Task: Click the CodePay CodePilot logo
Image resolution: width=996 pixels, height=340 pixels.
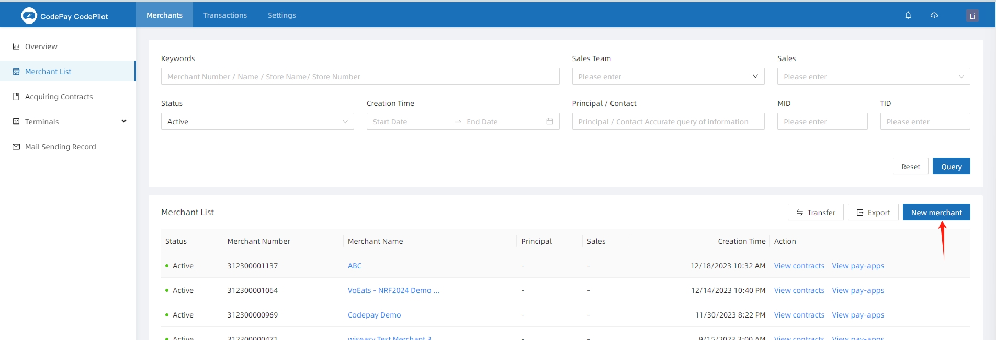Action: 64,16
